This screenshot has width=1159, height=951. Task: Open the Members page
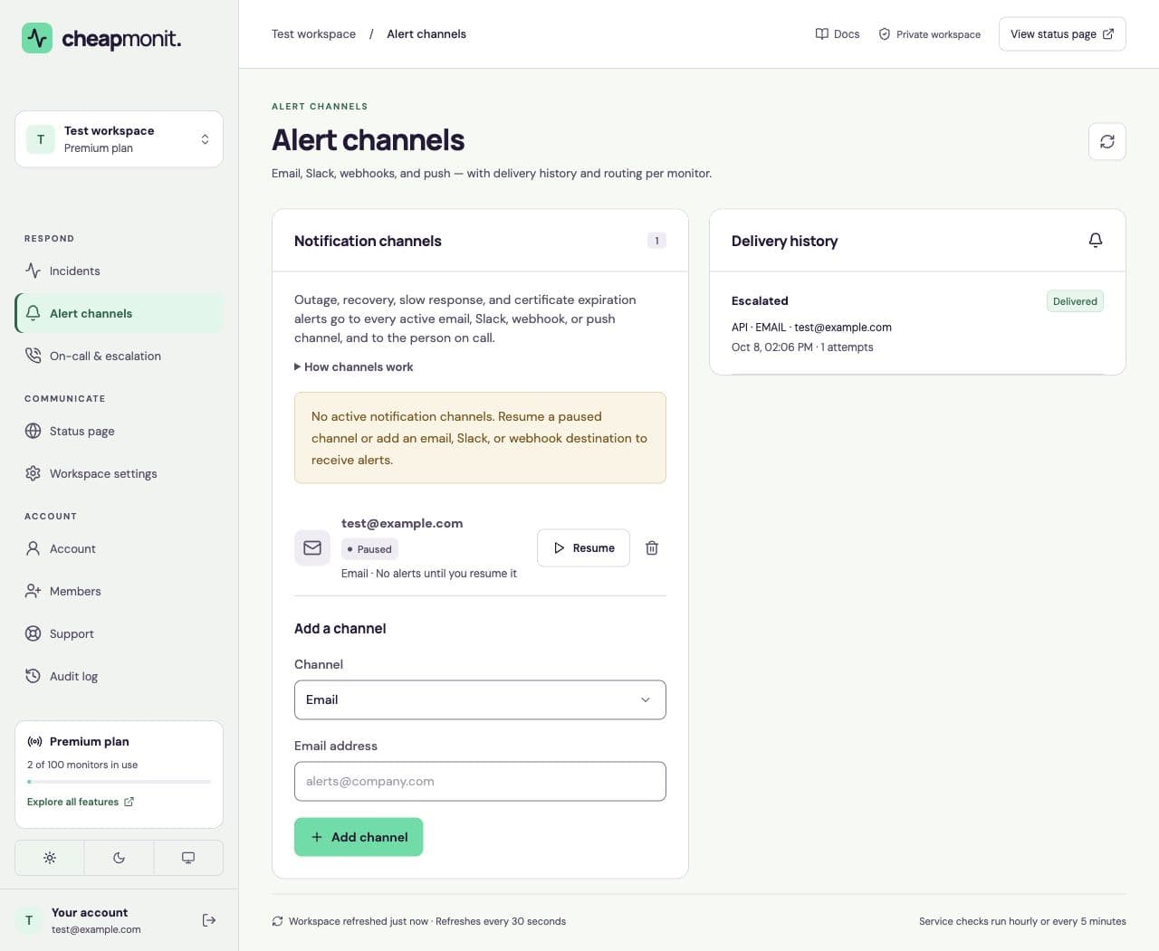tap(119, 591)
